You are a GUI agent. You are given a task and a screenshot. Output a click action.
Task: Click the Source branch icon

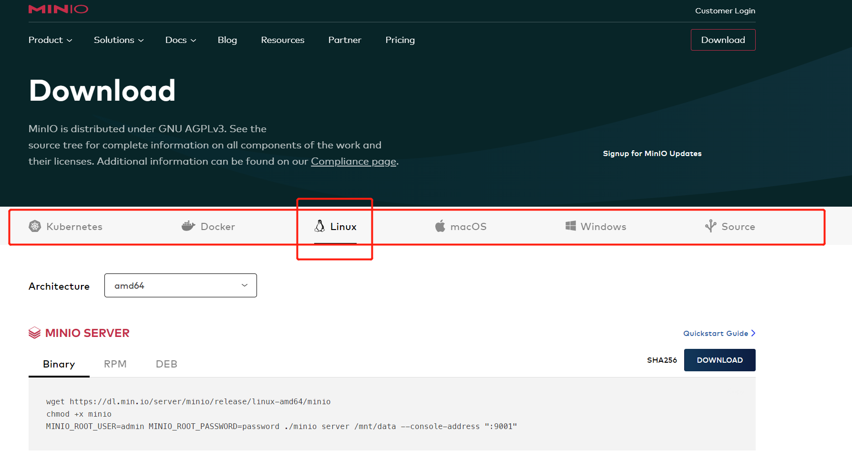coord(710,226)
